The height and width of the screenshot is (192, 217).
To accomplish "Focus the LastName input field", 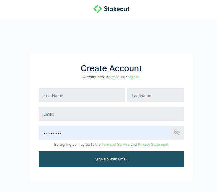I will click(x=155, y=95).
